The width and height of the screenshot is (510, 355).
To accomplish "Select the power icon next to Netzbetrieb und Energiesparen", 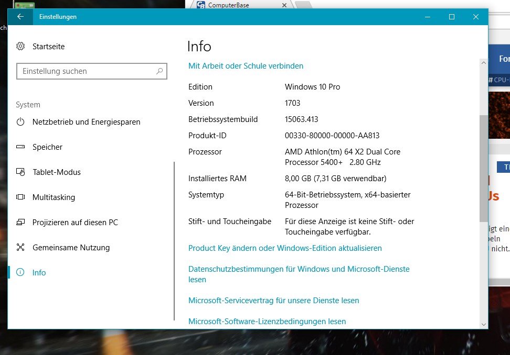I will 20,122.
